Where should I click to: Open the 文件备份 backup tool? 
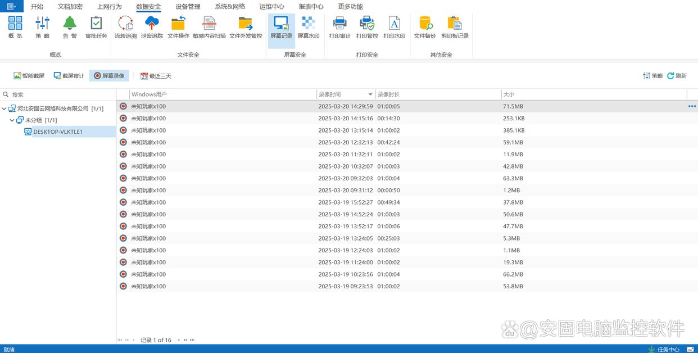click(425, 27)
